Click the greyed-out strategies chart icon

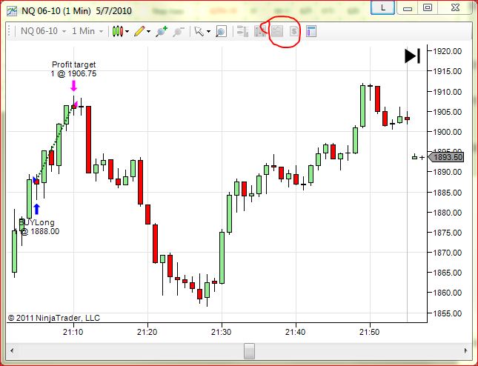[277, 31]
